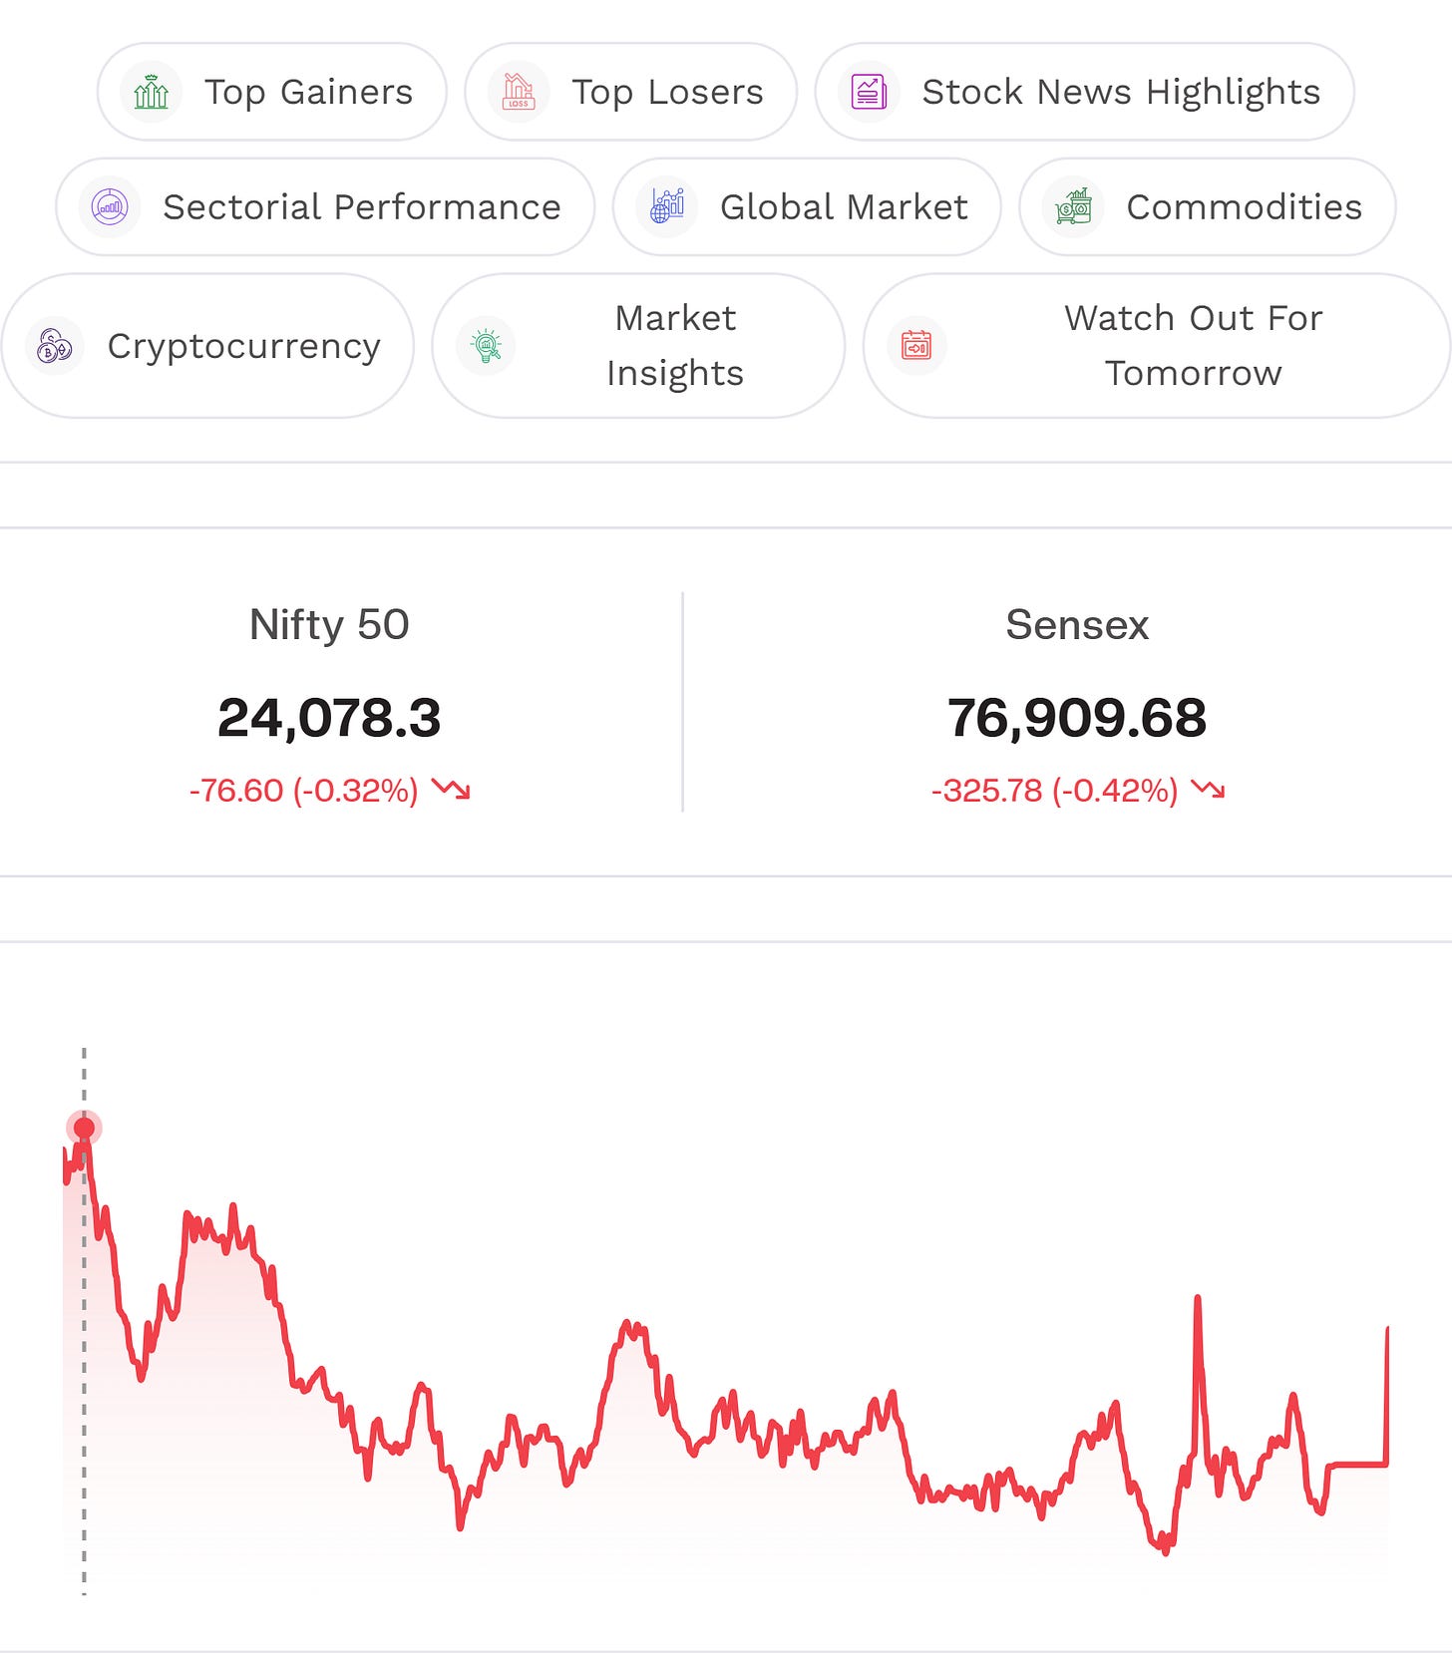Open the Top Gainers section
The image size is (1452, 1653).
272,92
